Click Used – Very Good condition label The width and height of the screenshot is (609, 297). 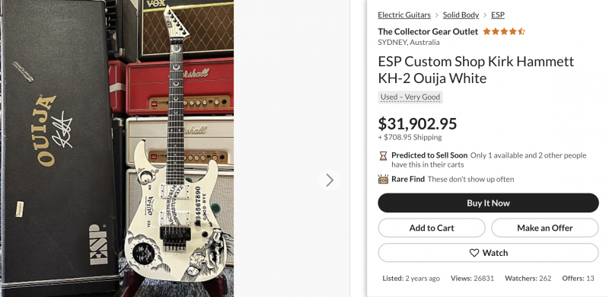point(410,97)
